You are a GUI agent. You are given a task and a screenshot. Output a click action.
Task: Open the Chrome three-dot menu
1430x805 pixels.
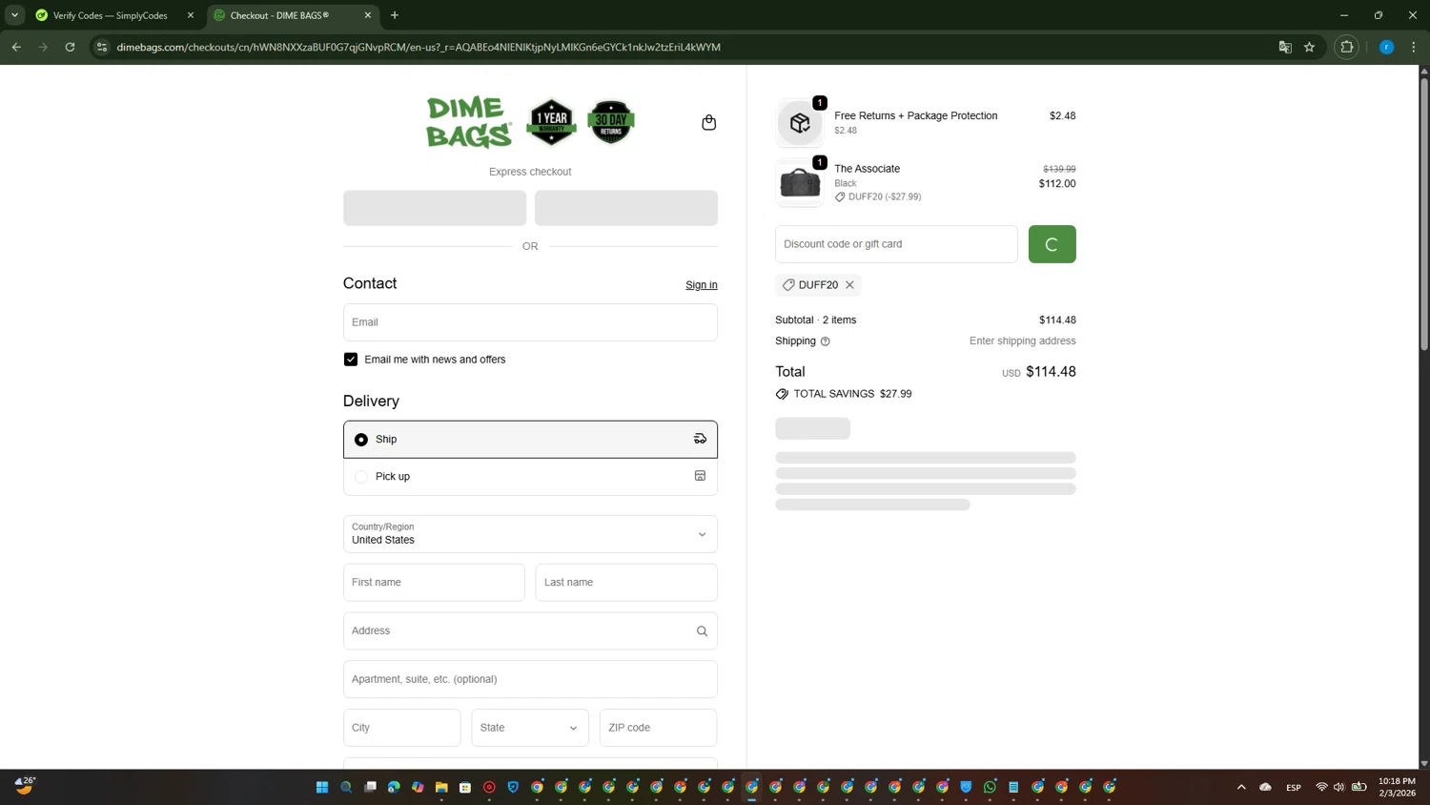[x=1414, y=47]
